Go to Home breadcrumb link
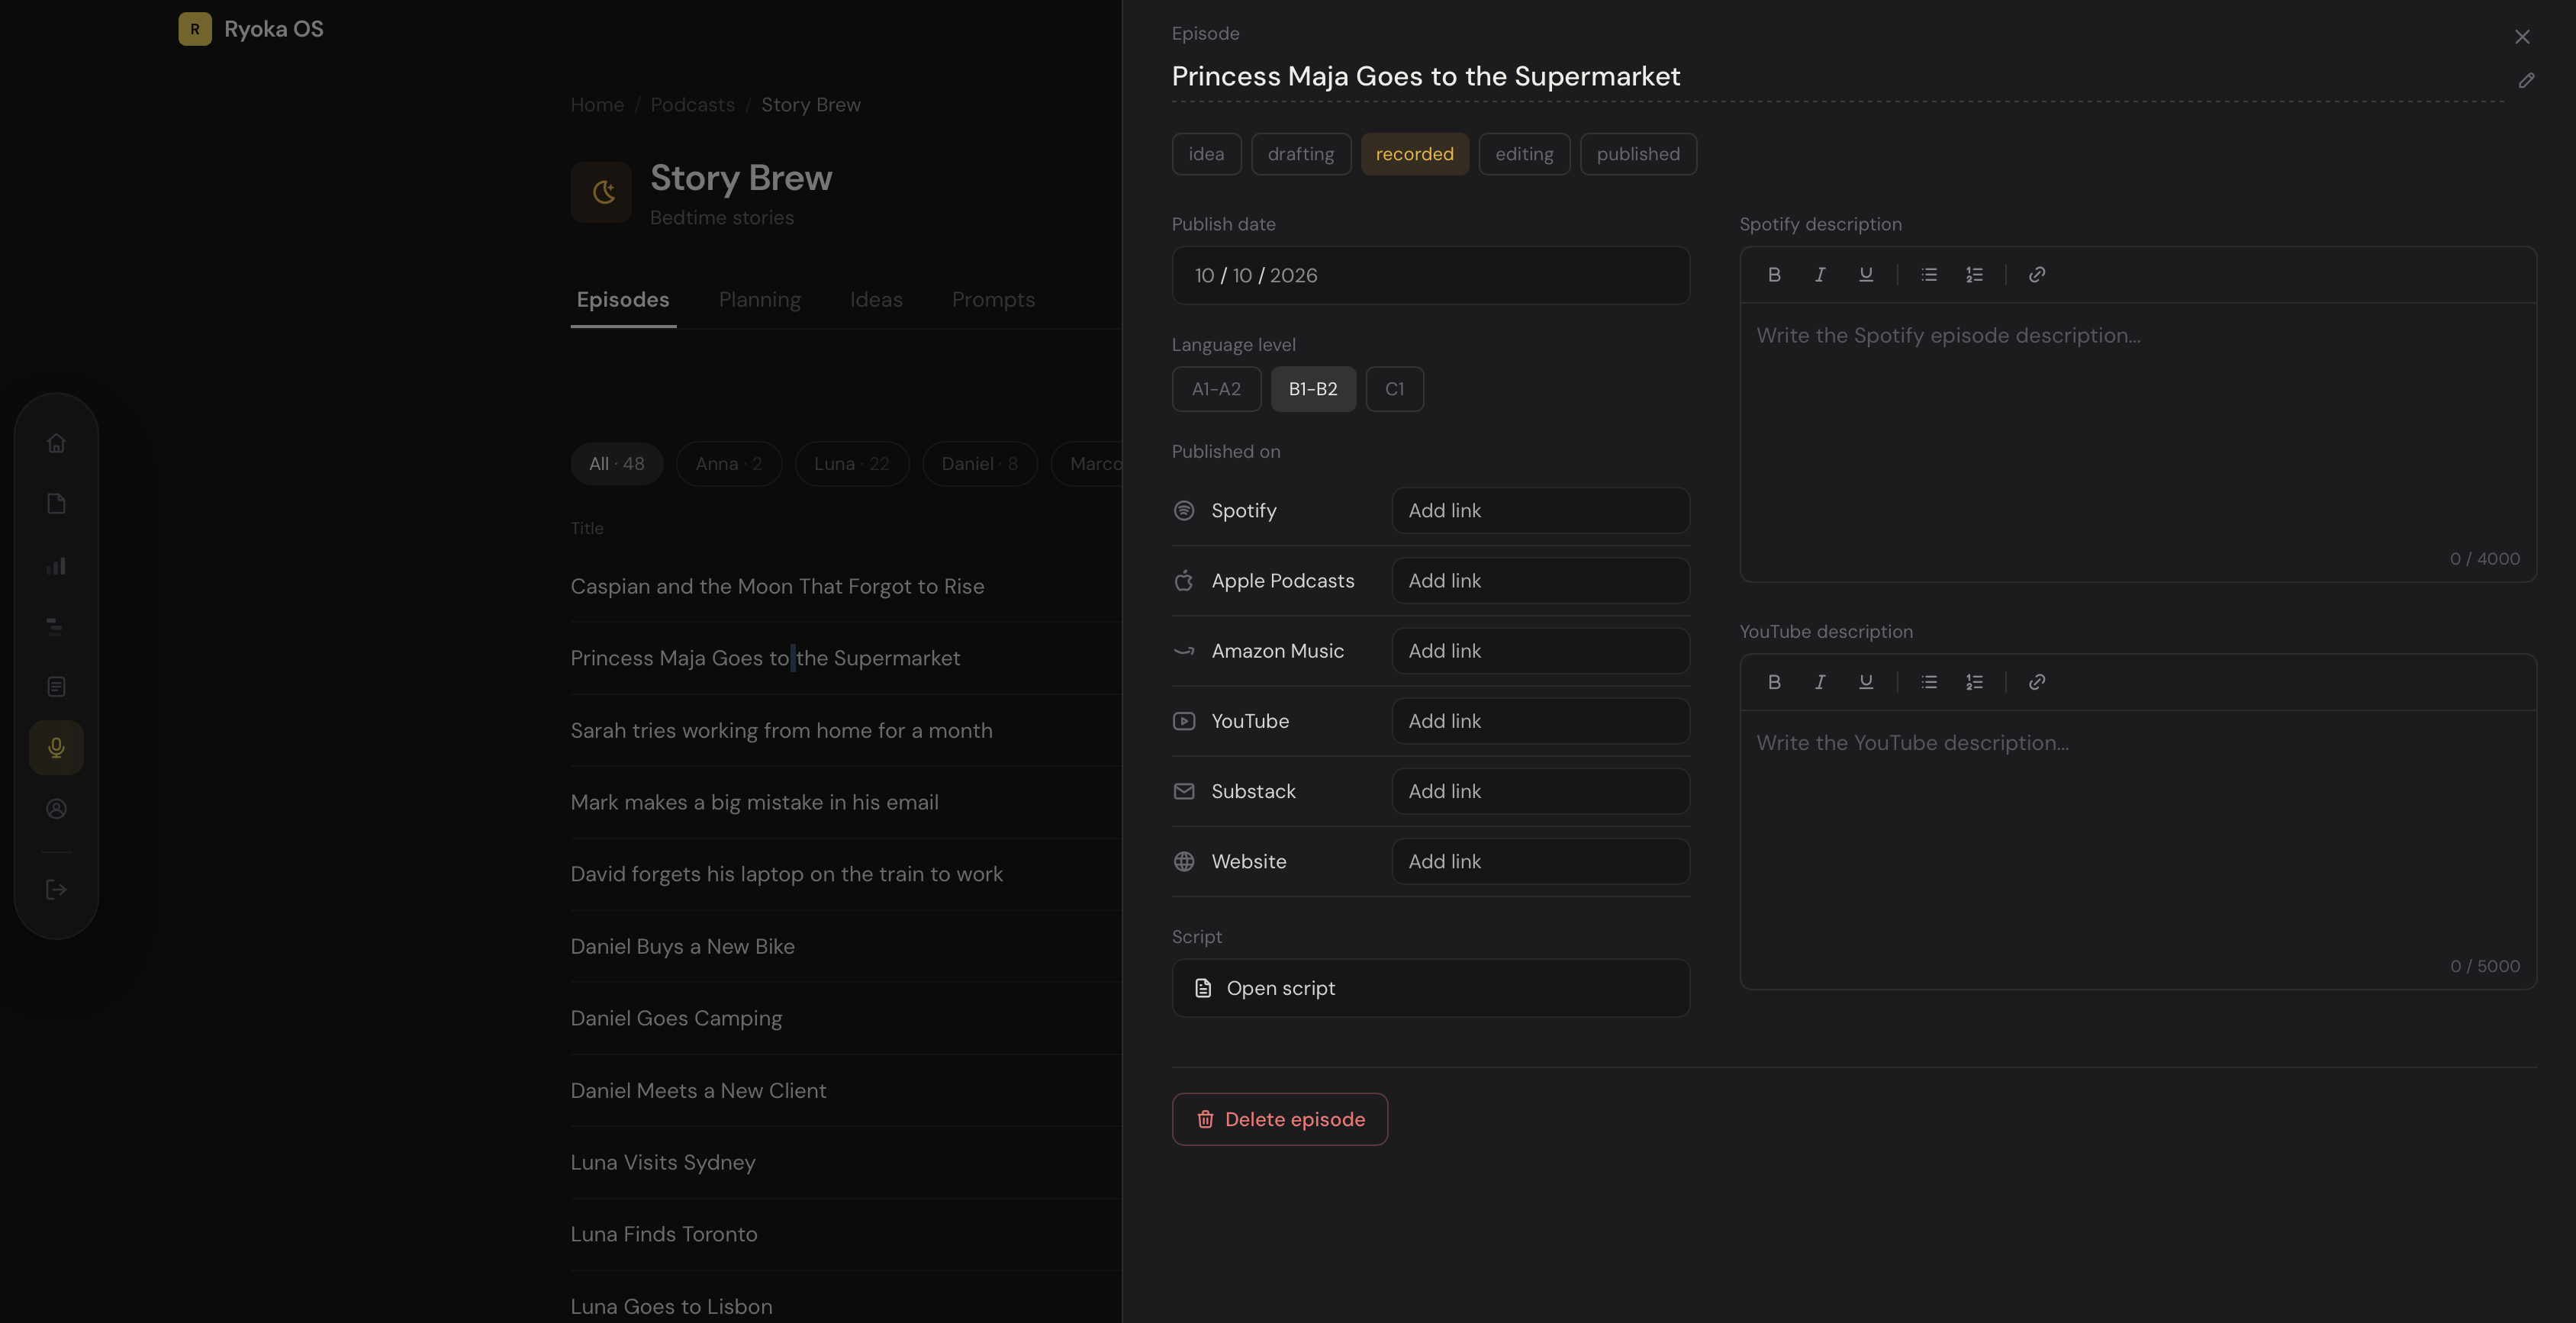This screenshot has width=2576, height=1323. (597, 105)
